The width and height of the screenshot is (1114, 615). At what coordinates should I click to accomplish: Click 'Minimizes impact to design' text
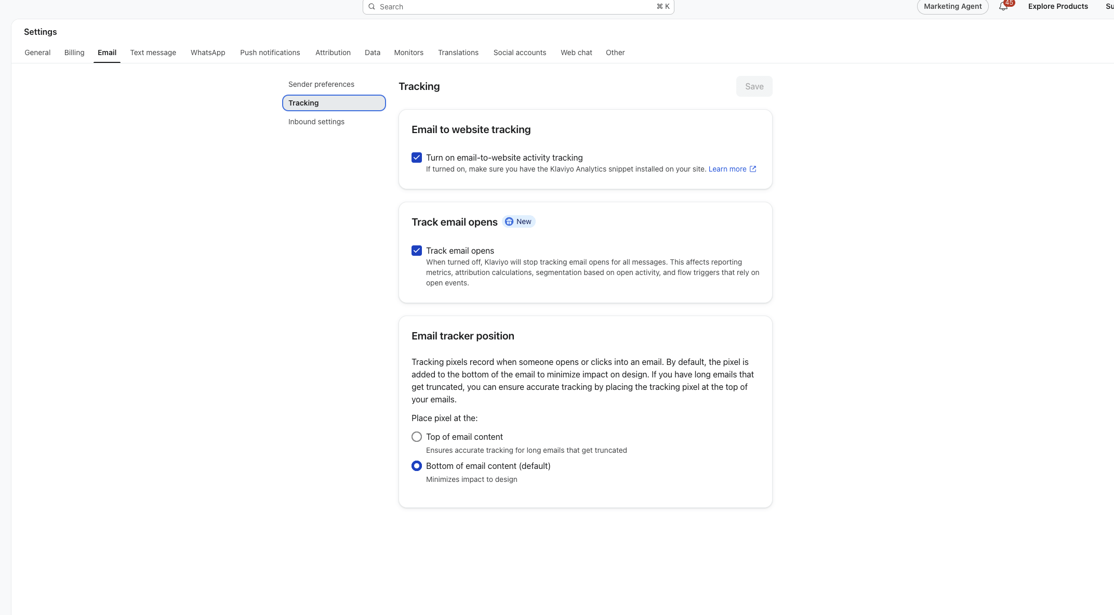[472, 479]
